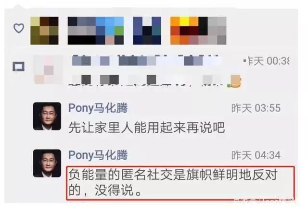Open Pony马化腾 name on 04:34 comment
This screenshot has height=210, width=308.
[x=98, y=155]
